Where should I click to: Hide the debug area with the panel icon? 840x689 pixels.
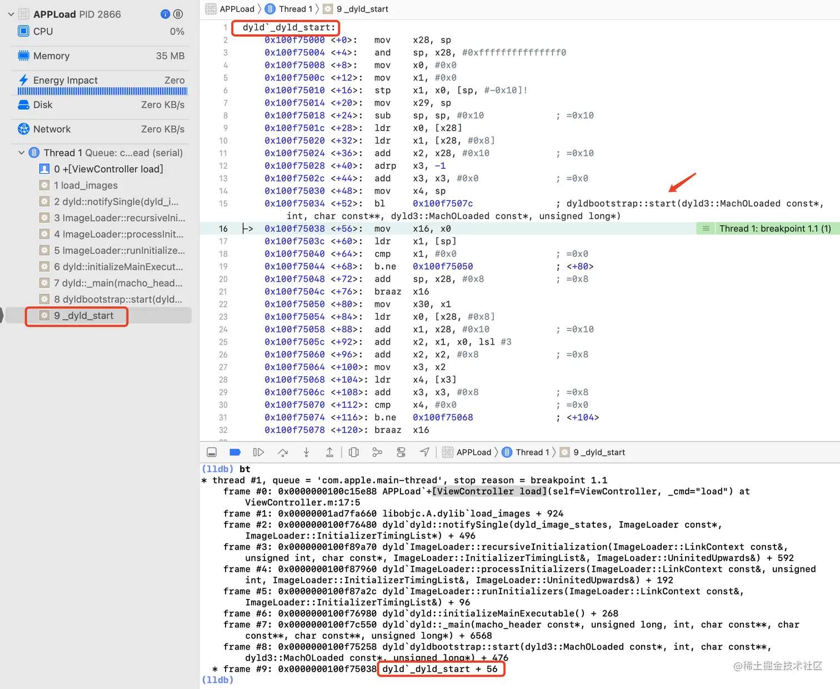212,452
